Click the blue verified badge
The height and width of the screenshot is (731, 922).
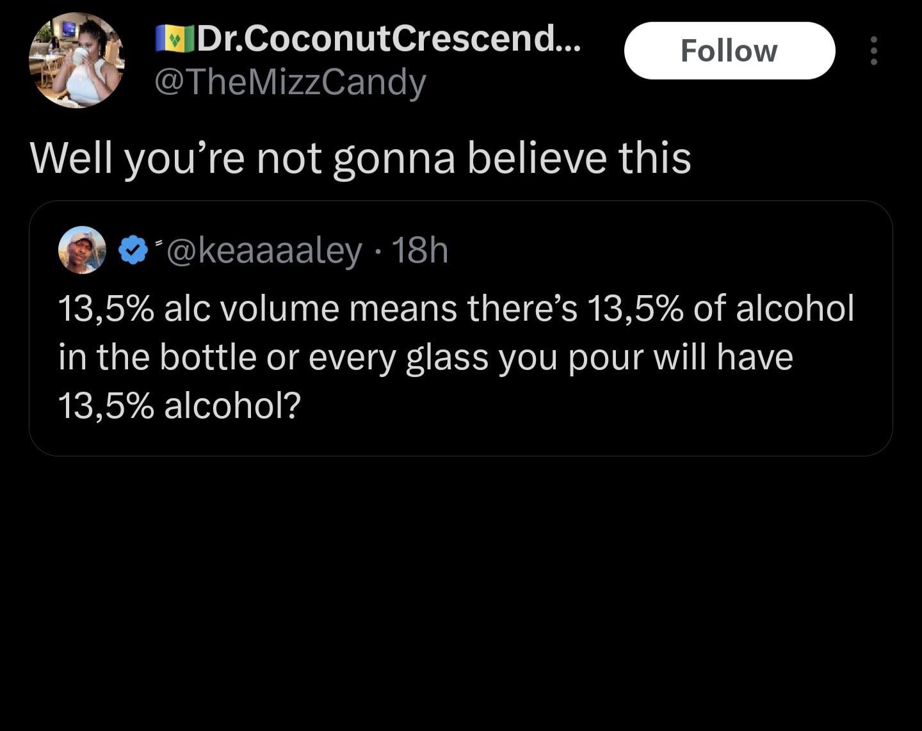click(x=133, y=250)
